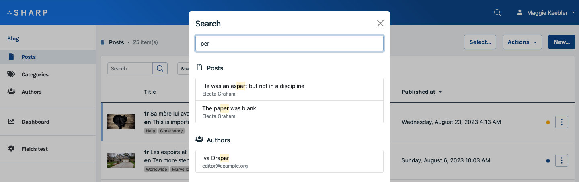The height and width of the screenshot is (182, 579).
Task: Click the Posts document icon in sidebar
Action: 11,57
